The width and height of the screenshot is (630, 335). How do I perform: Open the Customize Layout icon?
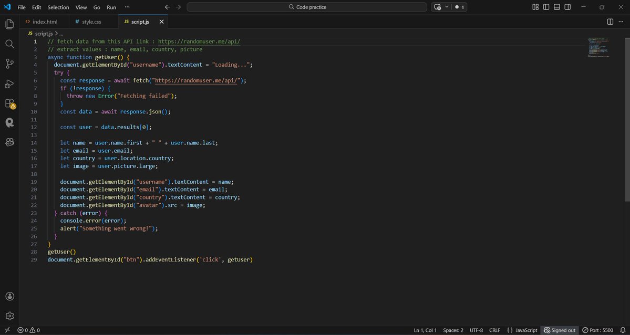[x=535, y=7]
